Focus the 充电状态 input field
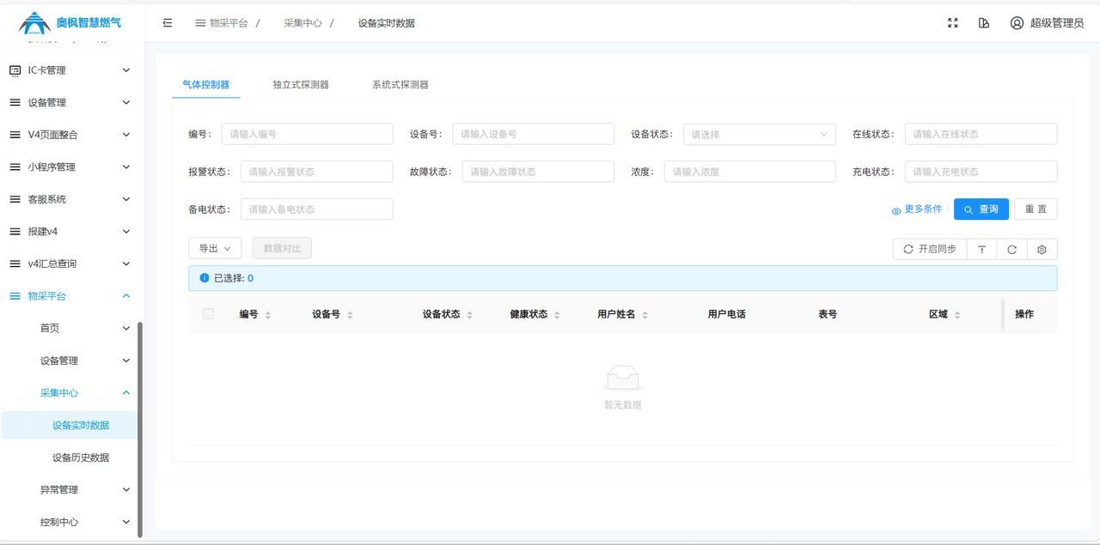The width and height of the screenshot is (1100, 545). 981,172
